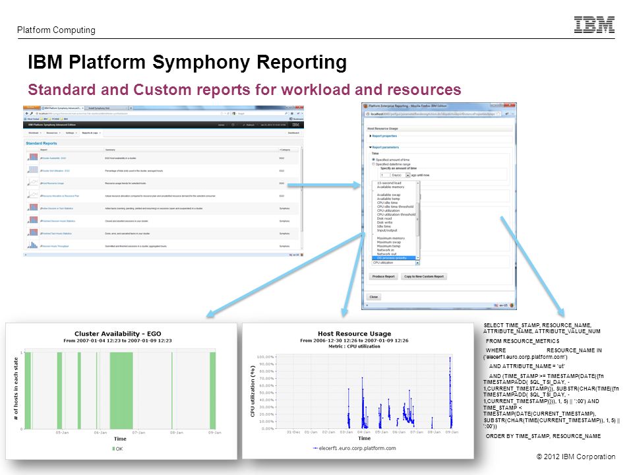Click the browser back arrow in the Symphony window

pos(27,113)
